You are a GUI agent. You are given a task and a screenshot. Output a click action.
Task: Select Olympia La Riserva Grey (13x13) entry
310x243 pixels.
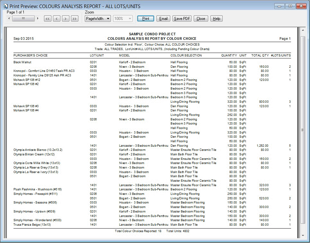pos(36,168)
